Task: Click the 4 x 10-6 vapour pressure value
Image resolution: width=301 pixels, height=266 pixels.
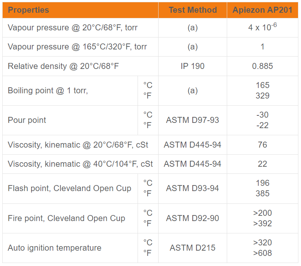Action: 262,27
